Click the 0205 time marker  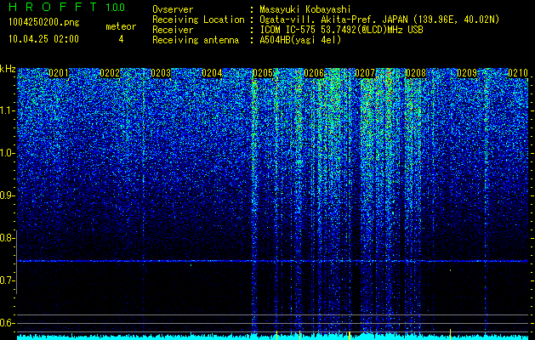pyautogui.click(x=263, y=73)
